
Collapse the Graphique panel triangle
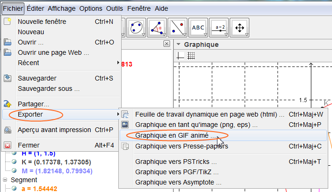pos(178,44)
